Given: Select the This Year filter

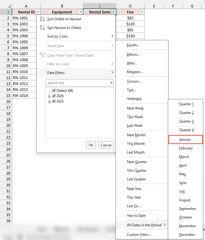Looking at the screenshot, I should 142,197.
